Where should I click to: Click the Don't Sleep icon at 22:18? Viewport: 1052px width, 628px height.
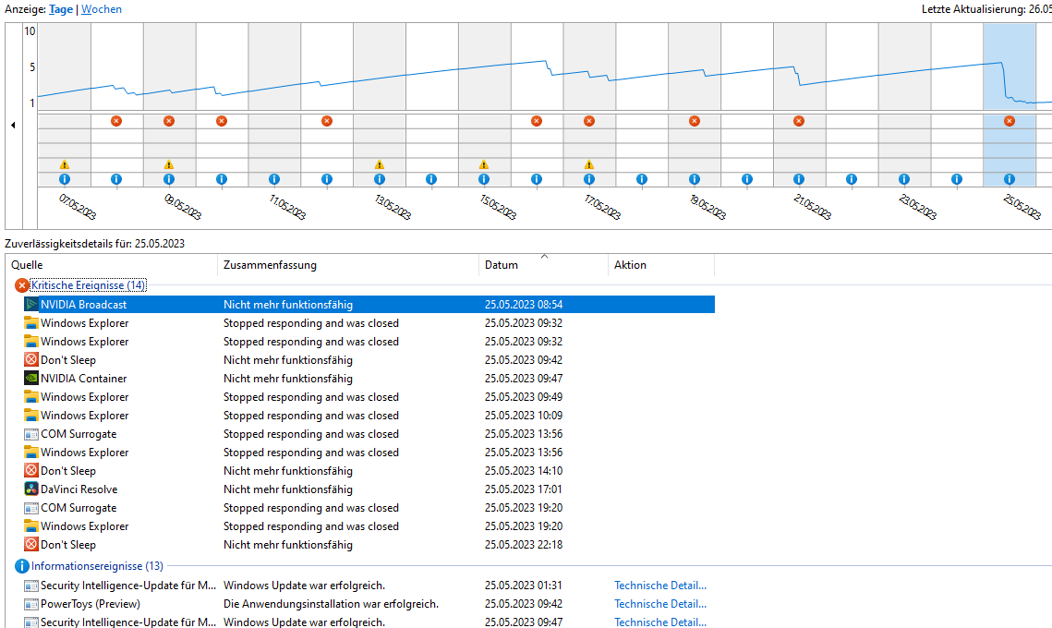point(30,544)
